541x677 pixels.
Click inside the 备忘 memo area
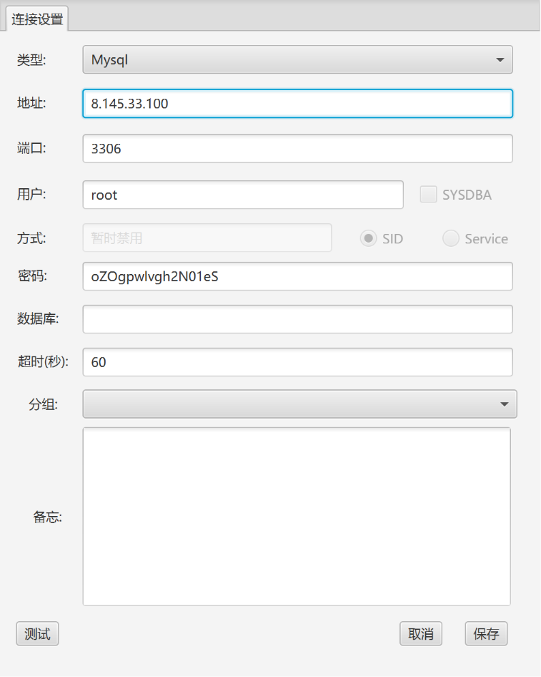(297, 515)
